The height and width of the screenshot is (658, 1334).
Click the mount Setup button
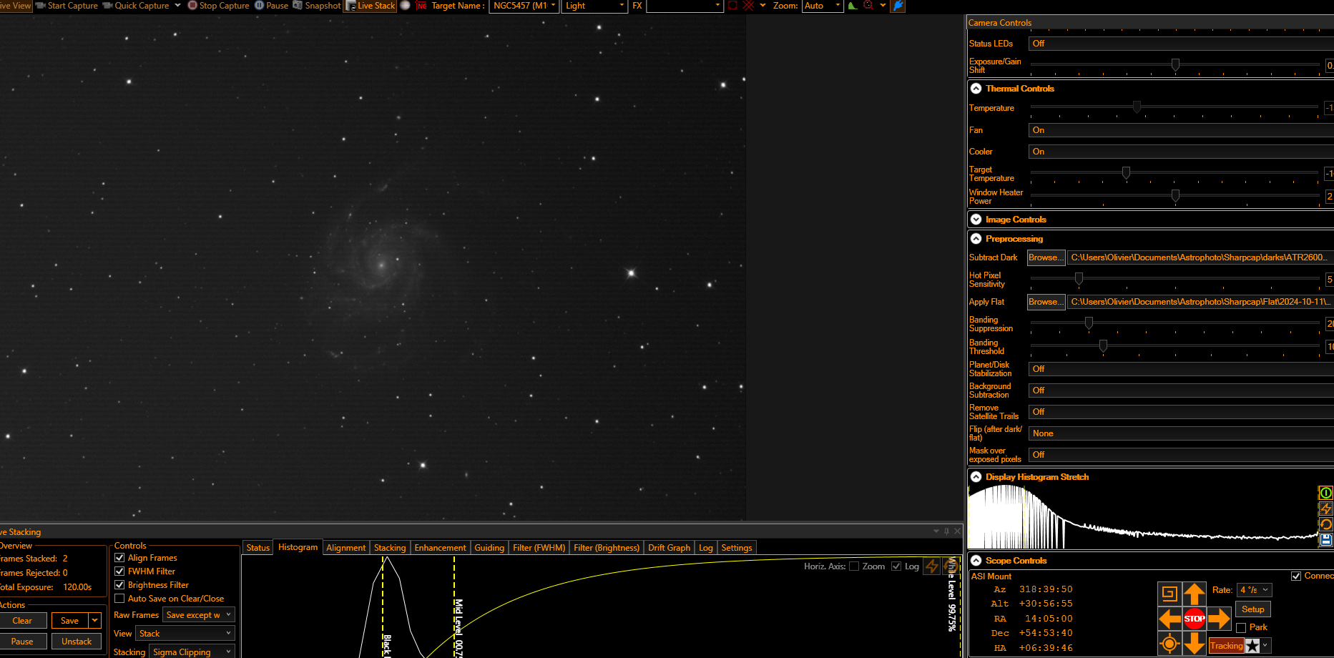(x=1253, y=609)
